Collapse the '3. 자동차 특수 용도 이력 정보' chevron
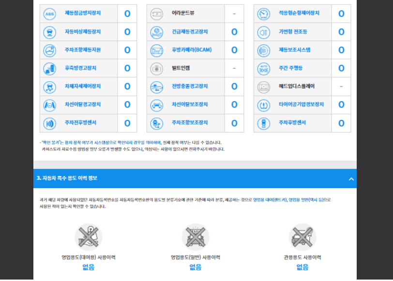Viewport: 393px width, 281px height. pyautogui.click(x=351, y=179)
